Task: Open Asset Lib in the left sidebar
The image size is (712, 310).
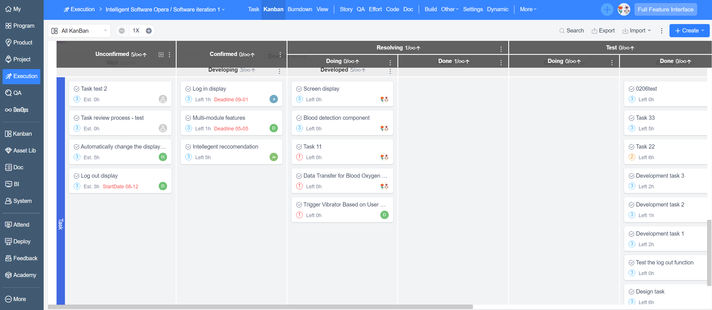Action: pos(21,151)
